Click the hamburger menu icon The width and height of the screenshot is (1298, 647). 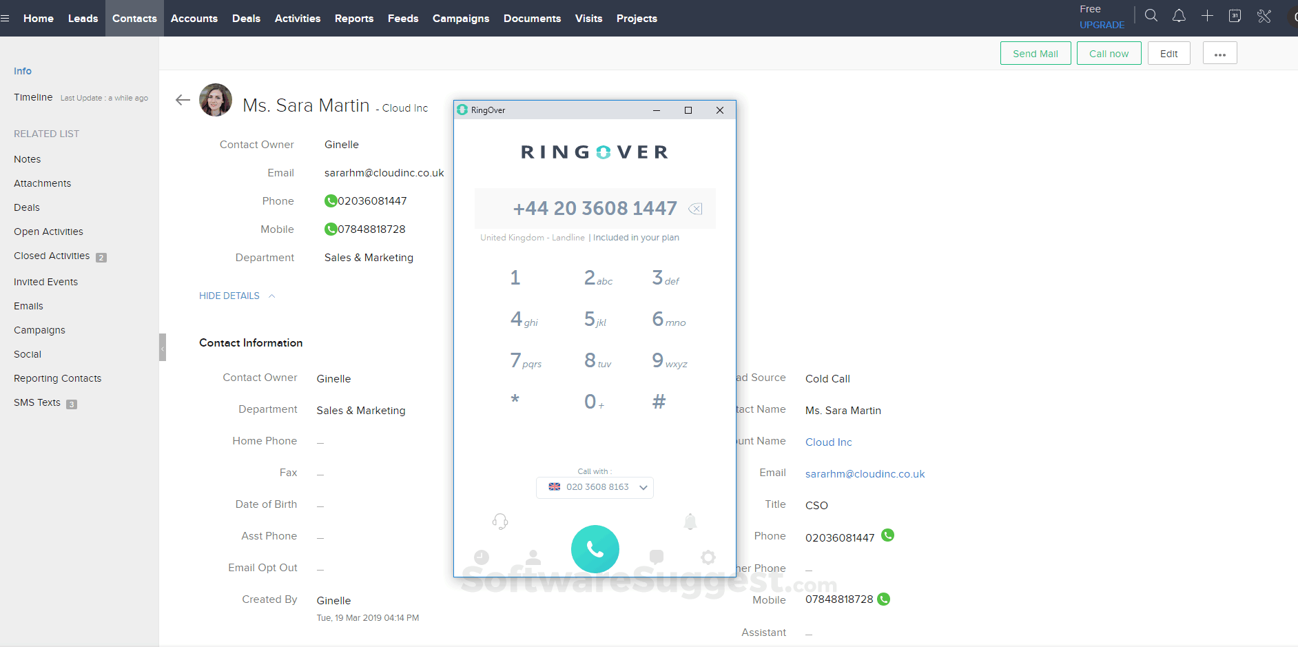(x=5, y=19)
